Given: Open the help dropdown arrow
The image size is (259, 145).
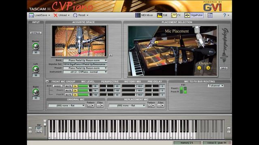Looking at the screenshot, I should pyautogui.click(x=228, y=15).
